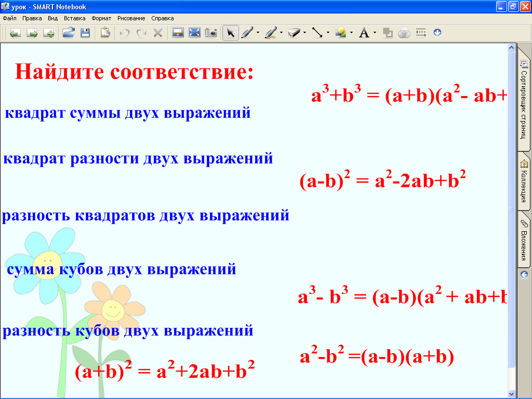Select text 'квадрат разности двух выражений'

pos(138,159)
